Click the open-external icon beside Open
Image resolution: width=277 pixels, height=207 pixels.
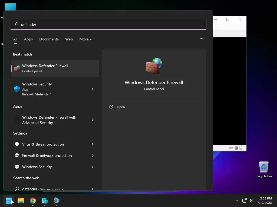111,107
